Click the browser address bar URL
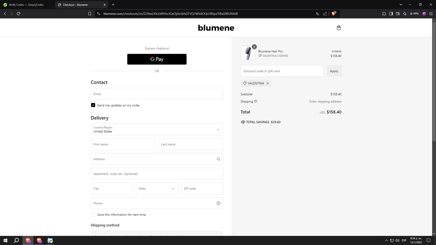Viewport: 436px width, 245px height. coord(171,14)
